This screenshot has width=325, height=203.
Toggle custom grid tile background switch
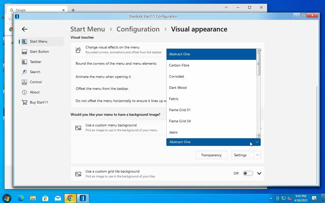tap(248, 173)
